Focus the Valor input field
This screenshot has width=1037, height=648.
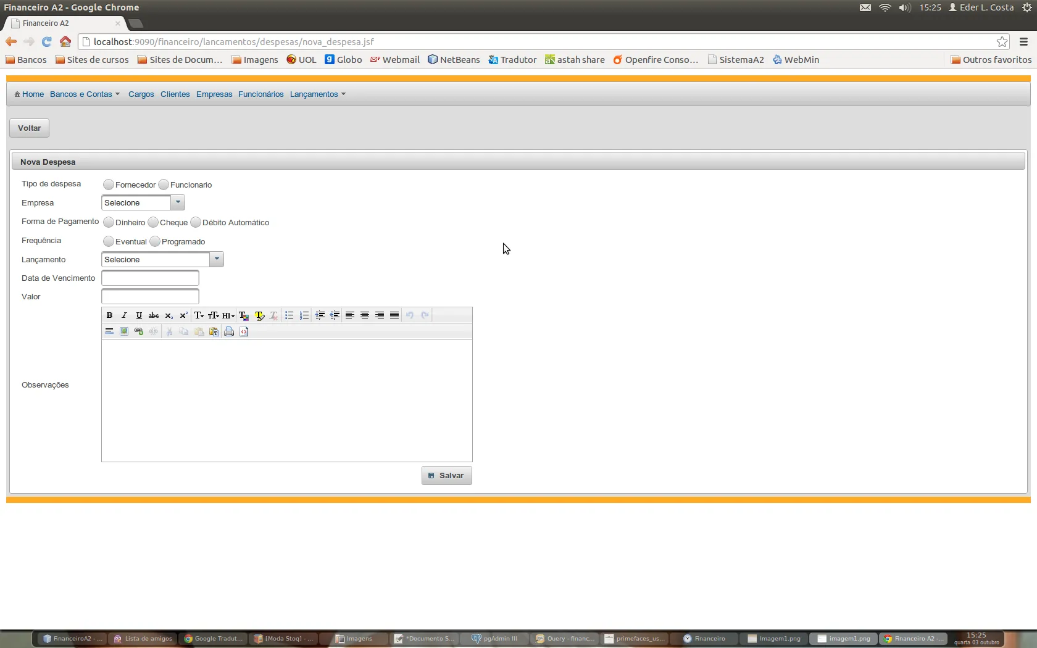coord(150,296)
